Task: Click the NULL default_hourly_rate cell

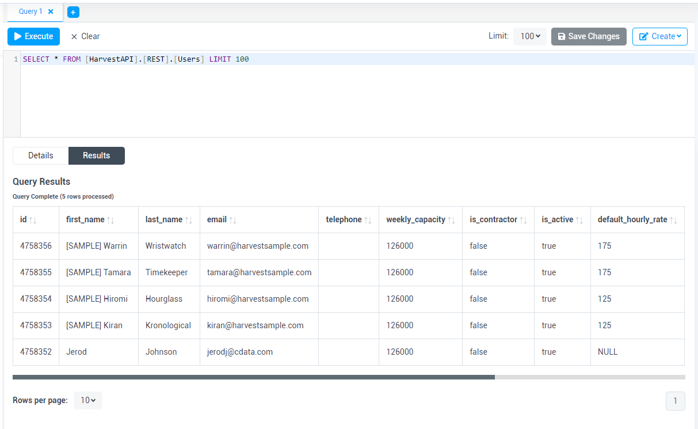Action: pos(638,352)
